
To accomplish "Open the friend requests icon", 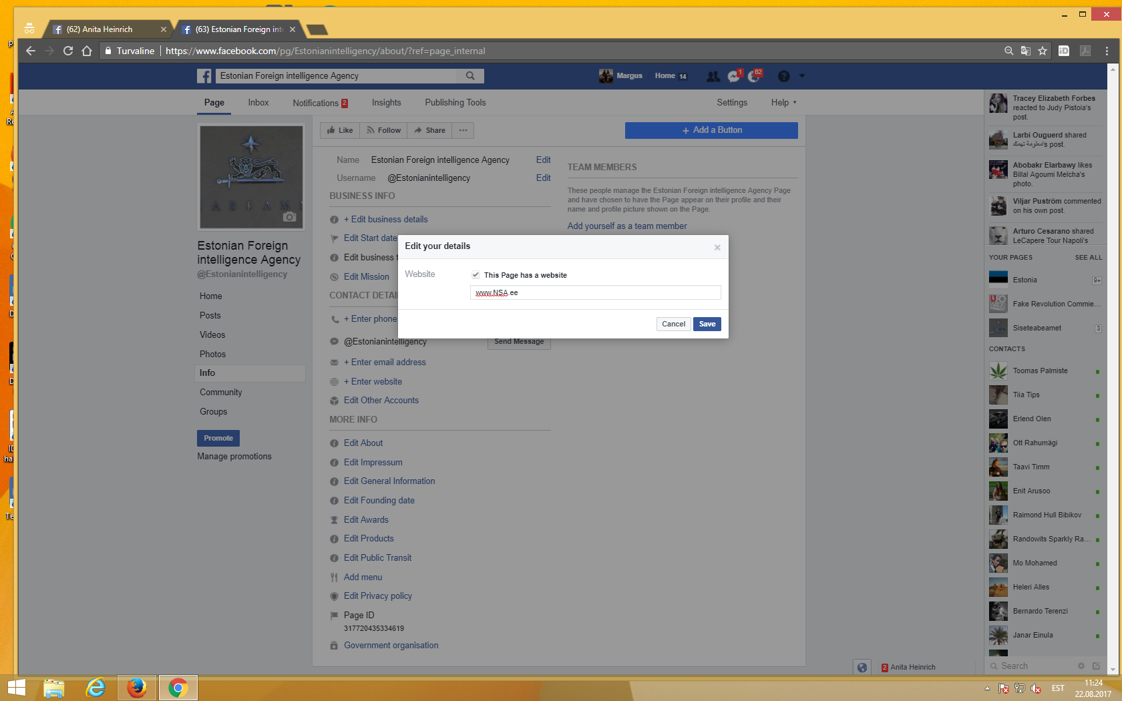I will click(713, 76).
